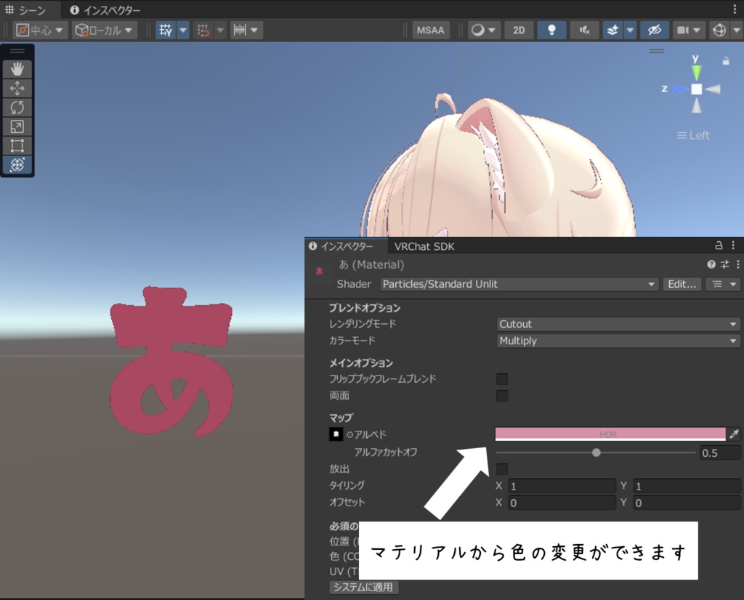Select the Move tool
Image resolution: width=744 pixels, height=600 pixels.
[x=17, y=88]
